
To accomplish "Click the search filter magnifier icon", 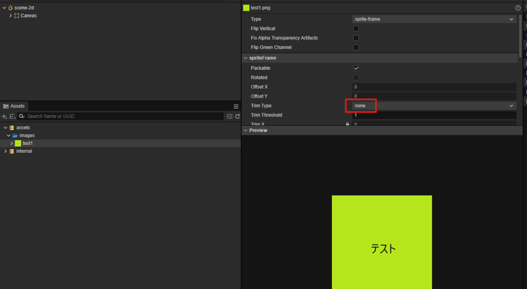I will pyautogui.click(x=22, y=117).
